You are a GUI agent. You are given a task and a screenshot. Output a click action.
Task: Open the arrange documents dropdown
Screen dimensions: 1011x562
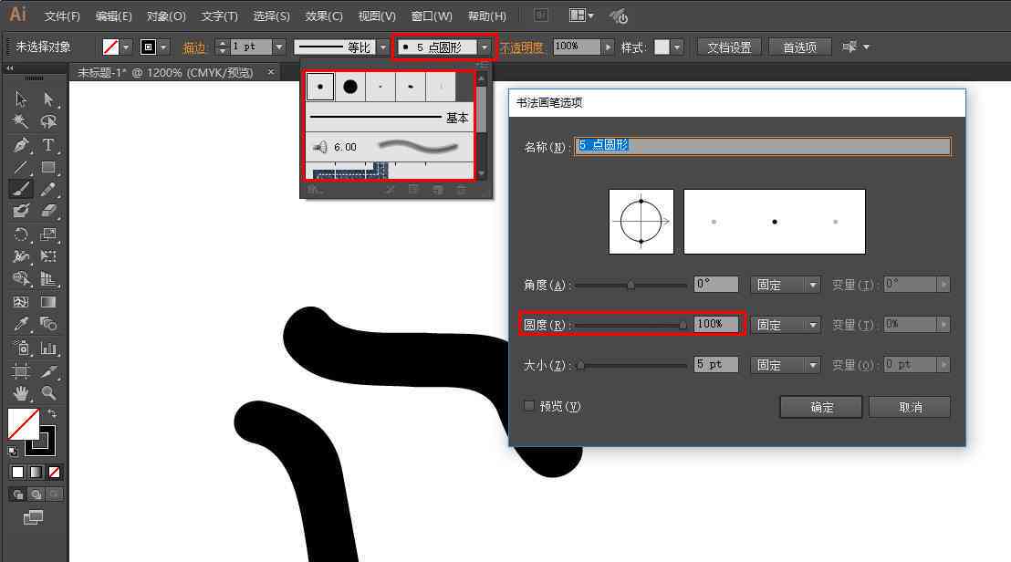coord(581,16)
